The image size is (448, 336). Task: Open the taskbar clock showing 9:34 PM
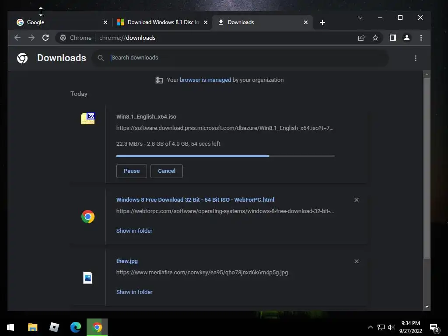pyautogui.click(x=410, y=327)
